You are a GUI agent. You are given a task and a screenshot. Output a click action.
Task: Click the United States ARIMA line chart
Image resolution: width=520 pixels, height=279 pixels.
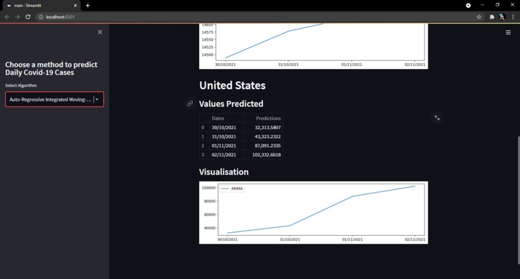(x=314, y=213)
